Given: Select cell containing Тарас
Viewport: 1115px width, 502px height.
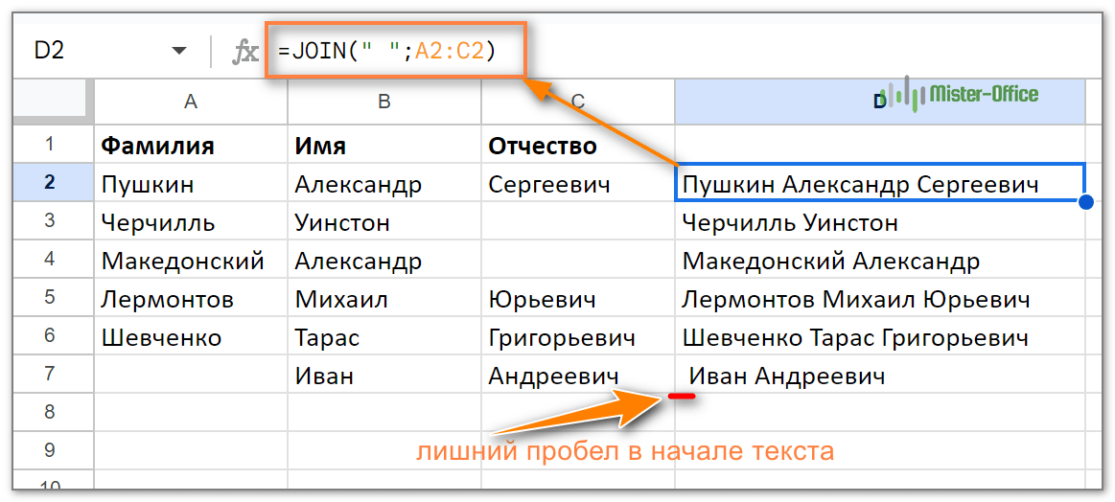Looking at the screenshot, I should click(x=384, y=336).
